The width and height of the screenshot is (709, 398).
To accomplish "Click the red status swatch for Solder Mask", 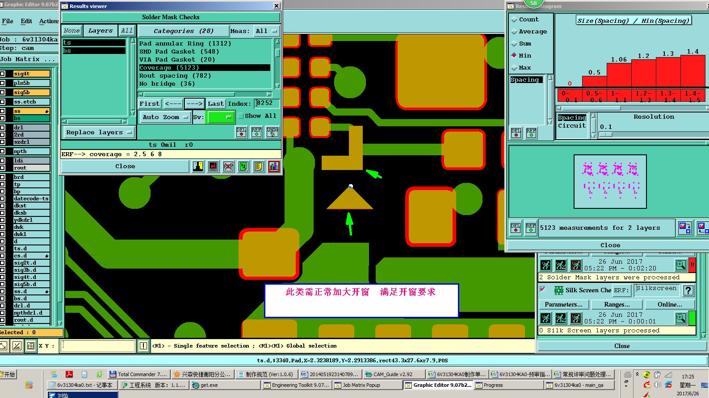I will coord(692,265).
